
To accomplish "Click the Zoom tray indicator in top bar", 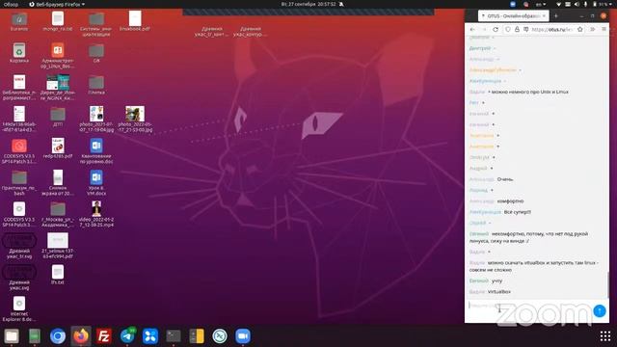I will tap(513, 4).
